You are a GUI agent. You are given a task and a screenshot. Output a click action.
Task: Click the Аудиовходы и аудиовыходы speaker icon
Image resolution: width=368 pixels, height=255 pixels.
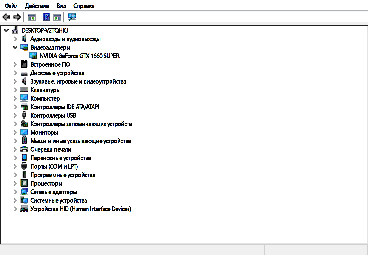(x=24, y=39)
